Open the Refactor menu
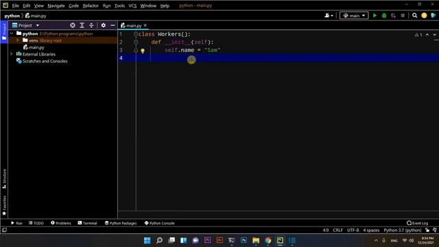Image resolution: width=439 pixels, height=247 pixels. click(91, 5)
